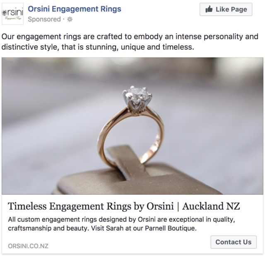
Task: Click the Parnell Boutique text in description
Action: pyautogui.click(x=171, y=228)
